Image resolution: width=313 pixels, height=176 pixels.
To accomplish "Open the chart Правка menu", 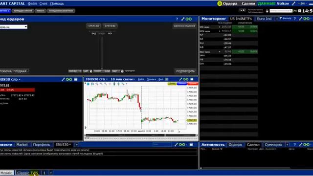I will tap(151, 79).
